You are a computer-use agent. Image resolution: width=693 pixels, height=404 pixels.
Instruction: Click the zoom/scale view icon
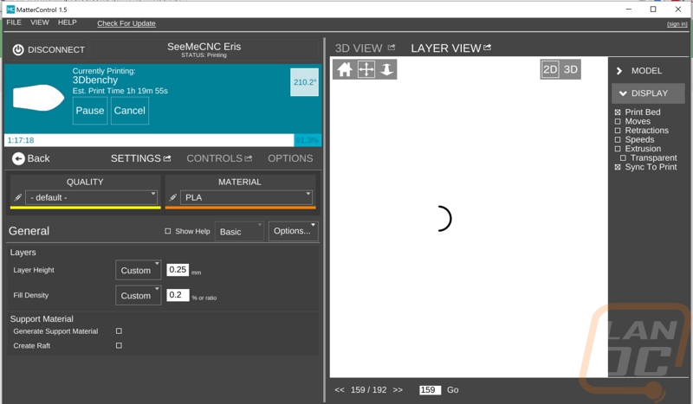coord(386,70)
